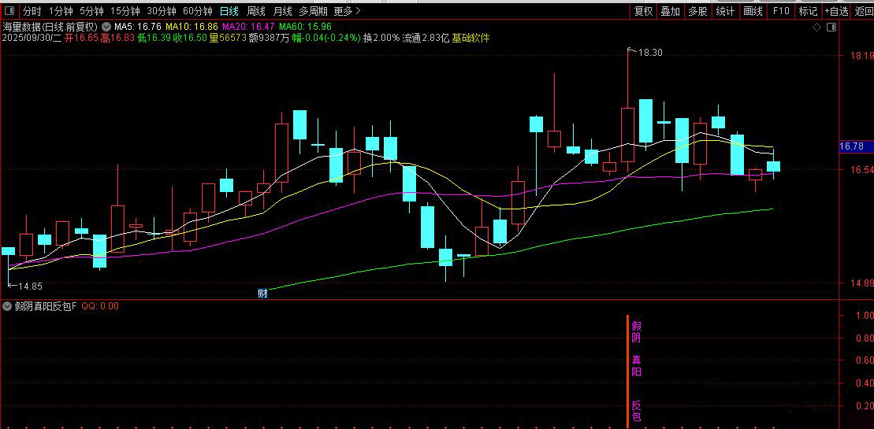The width and height of the screenshot is (874, 429).
Task: Open the 画线 drawing tools
Action: [753, 11]
